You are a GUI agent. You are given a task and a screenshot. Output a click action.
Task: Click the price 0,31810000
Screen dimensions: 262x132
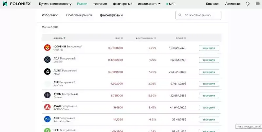point(116,72)
